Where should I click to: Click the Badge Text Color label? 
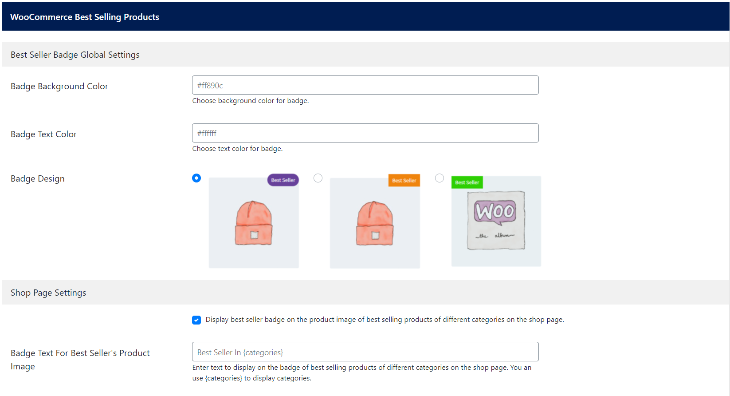coord(43,134)
